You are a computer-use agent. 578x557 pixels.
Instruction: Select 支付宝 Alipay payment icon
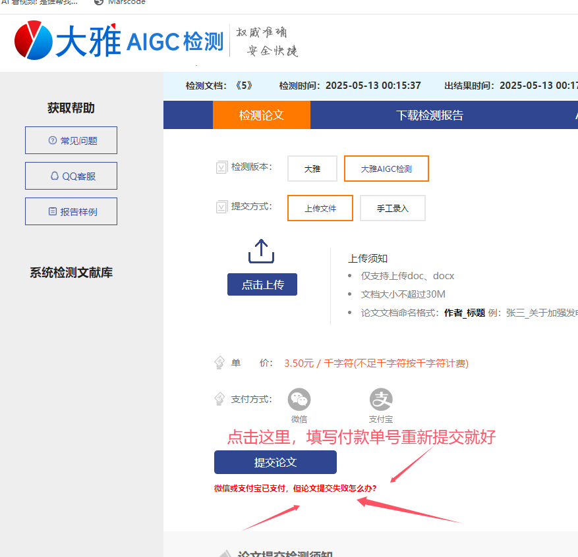pyautogui.click(x=381, y=400)
